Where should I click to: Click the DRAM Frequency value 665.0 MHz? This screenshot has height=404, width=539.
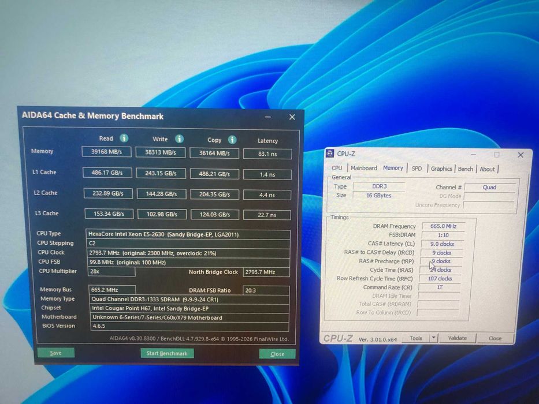(444, 226)
